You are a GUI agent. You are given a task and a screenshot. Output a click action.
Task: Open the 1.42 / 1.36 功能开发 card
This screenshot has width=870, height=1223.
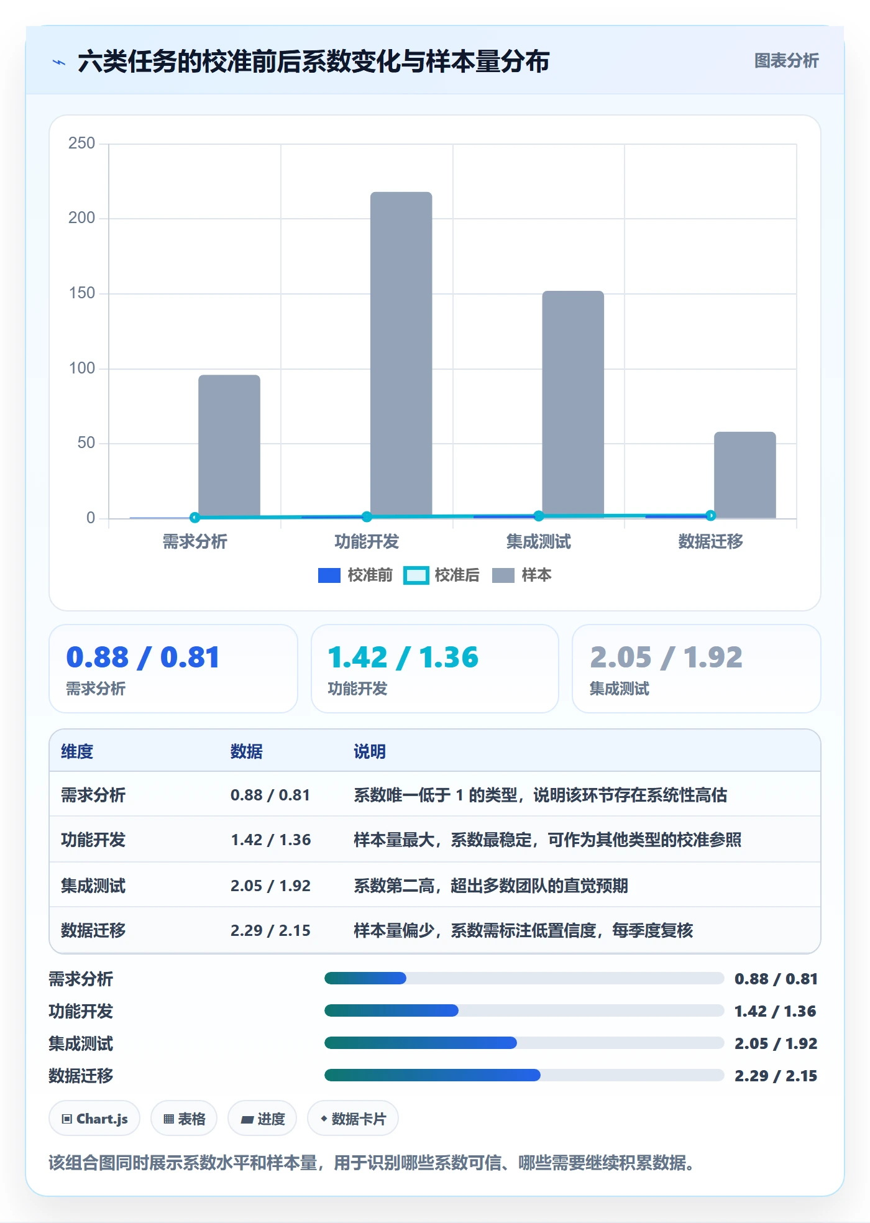point(435,669)
